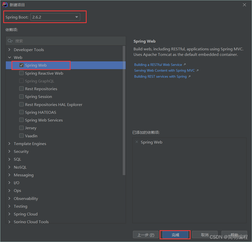Expand the Spring Cloud Tools category
Viewport: 252px width, 242px height.
(9, 222)
